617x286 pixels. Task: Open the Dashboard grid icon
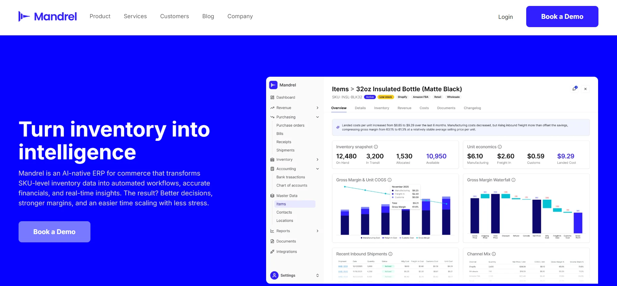pyautogui.click(x=272, y=98)
